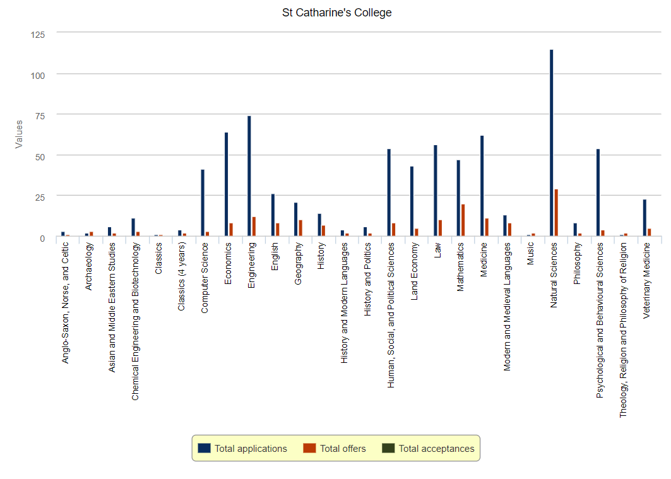Click the 25 tick label on the Y axis
Screen dimensions: 671x479
(x=40, y=197)
